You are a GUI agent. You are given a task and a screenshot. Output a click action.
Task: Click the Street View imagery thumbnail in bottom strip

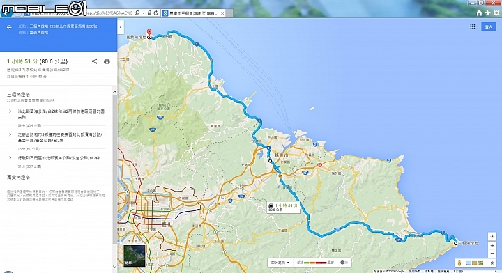coord(469,263)
